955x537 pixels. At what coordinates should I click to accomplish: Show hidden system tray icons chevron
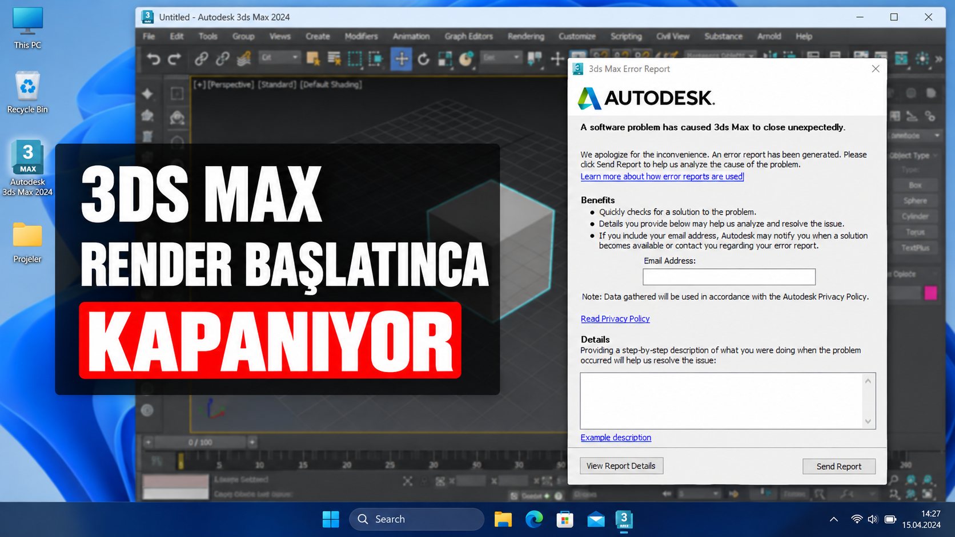point(833,519)
